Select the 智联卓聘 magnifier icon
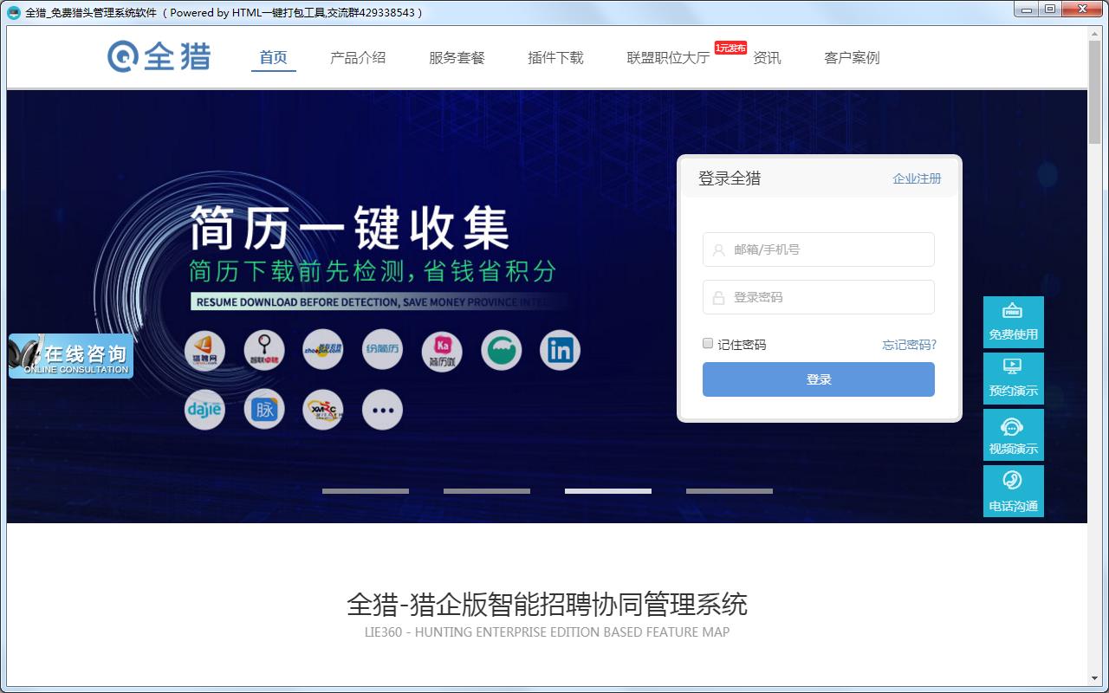Screen dimensions: 1109x693 coord(264,350)
